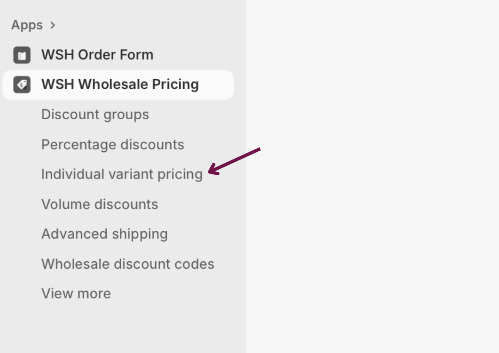Show more items with View more
Image resolution: width=499 pixels, height=353 pixels.
pyautogui.click(x=76, y=294)
